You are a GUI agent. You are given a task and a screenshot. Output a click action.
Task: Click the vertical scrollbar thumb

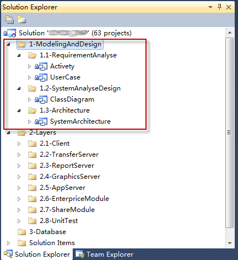(230, 132)
